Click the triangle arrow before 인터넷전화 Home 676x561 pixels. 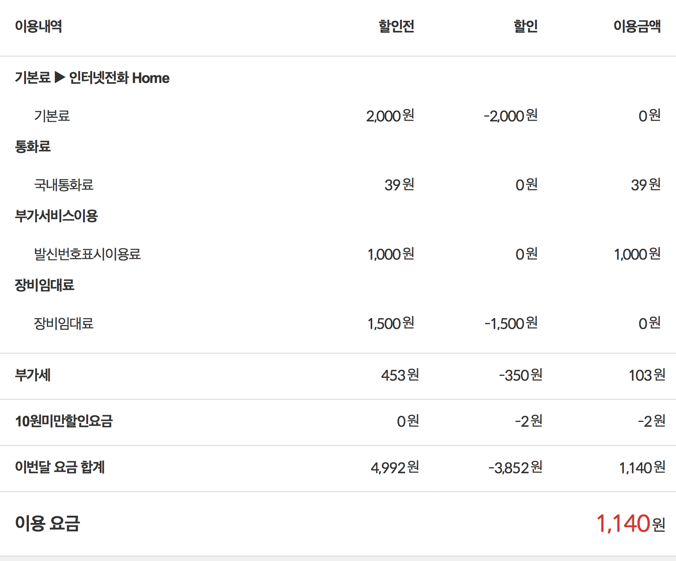click(60, 77)
